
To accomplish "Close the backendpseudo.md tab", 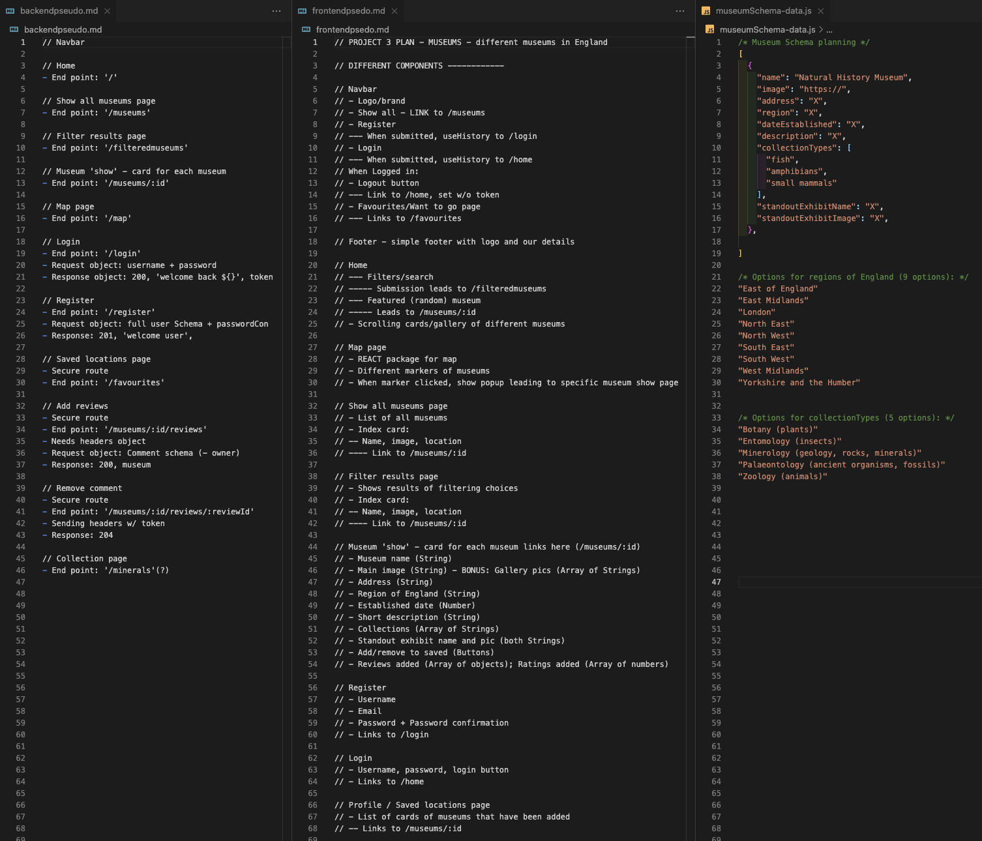I will (107, 11).
